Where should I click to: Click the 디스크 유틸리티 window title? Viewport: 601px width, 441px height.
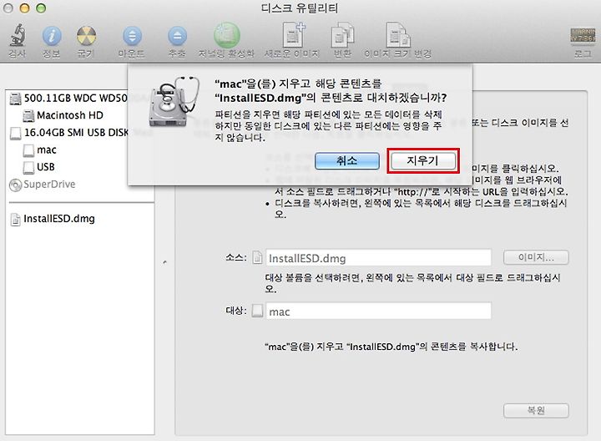click(300, 8)
